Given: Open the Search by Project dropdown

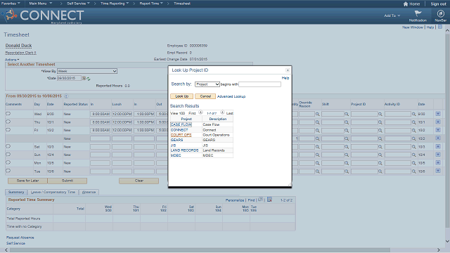Looking at the screenshot, I should (x=207, y=84).
